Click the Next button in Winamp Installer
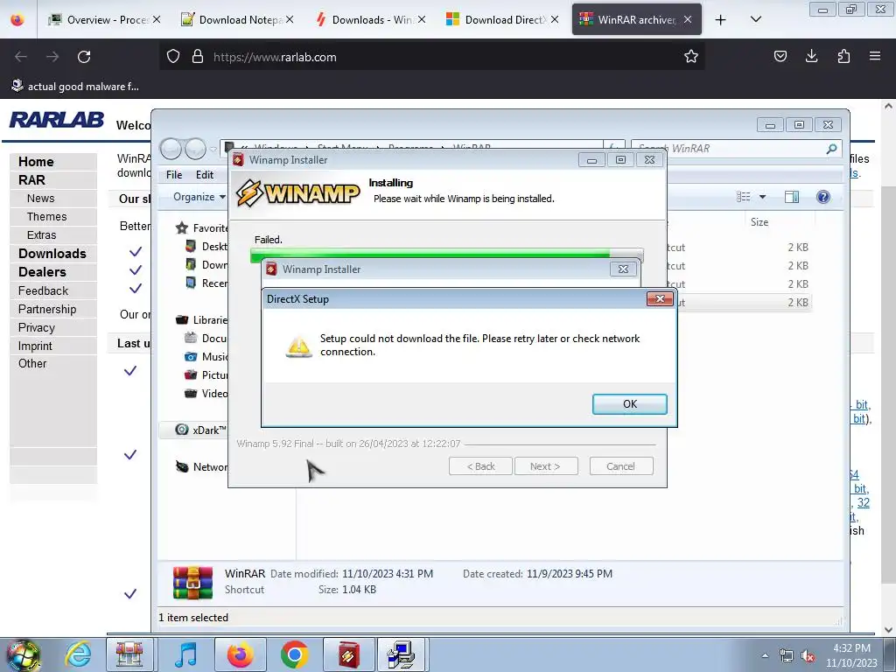This screenshot has width=896, height=672. pyautogui.click(x=546, y=466)
